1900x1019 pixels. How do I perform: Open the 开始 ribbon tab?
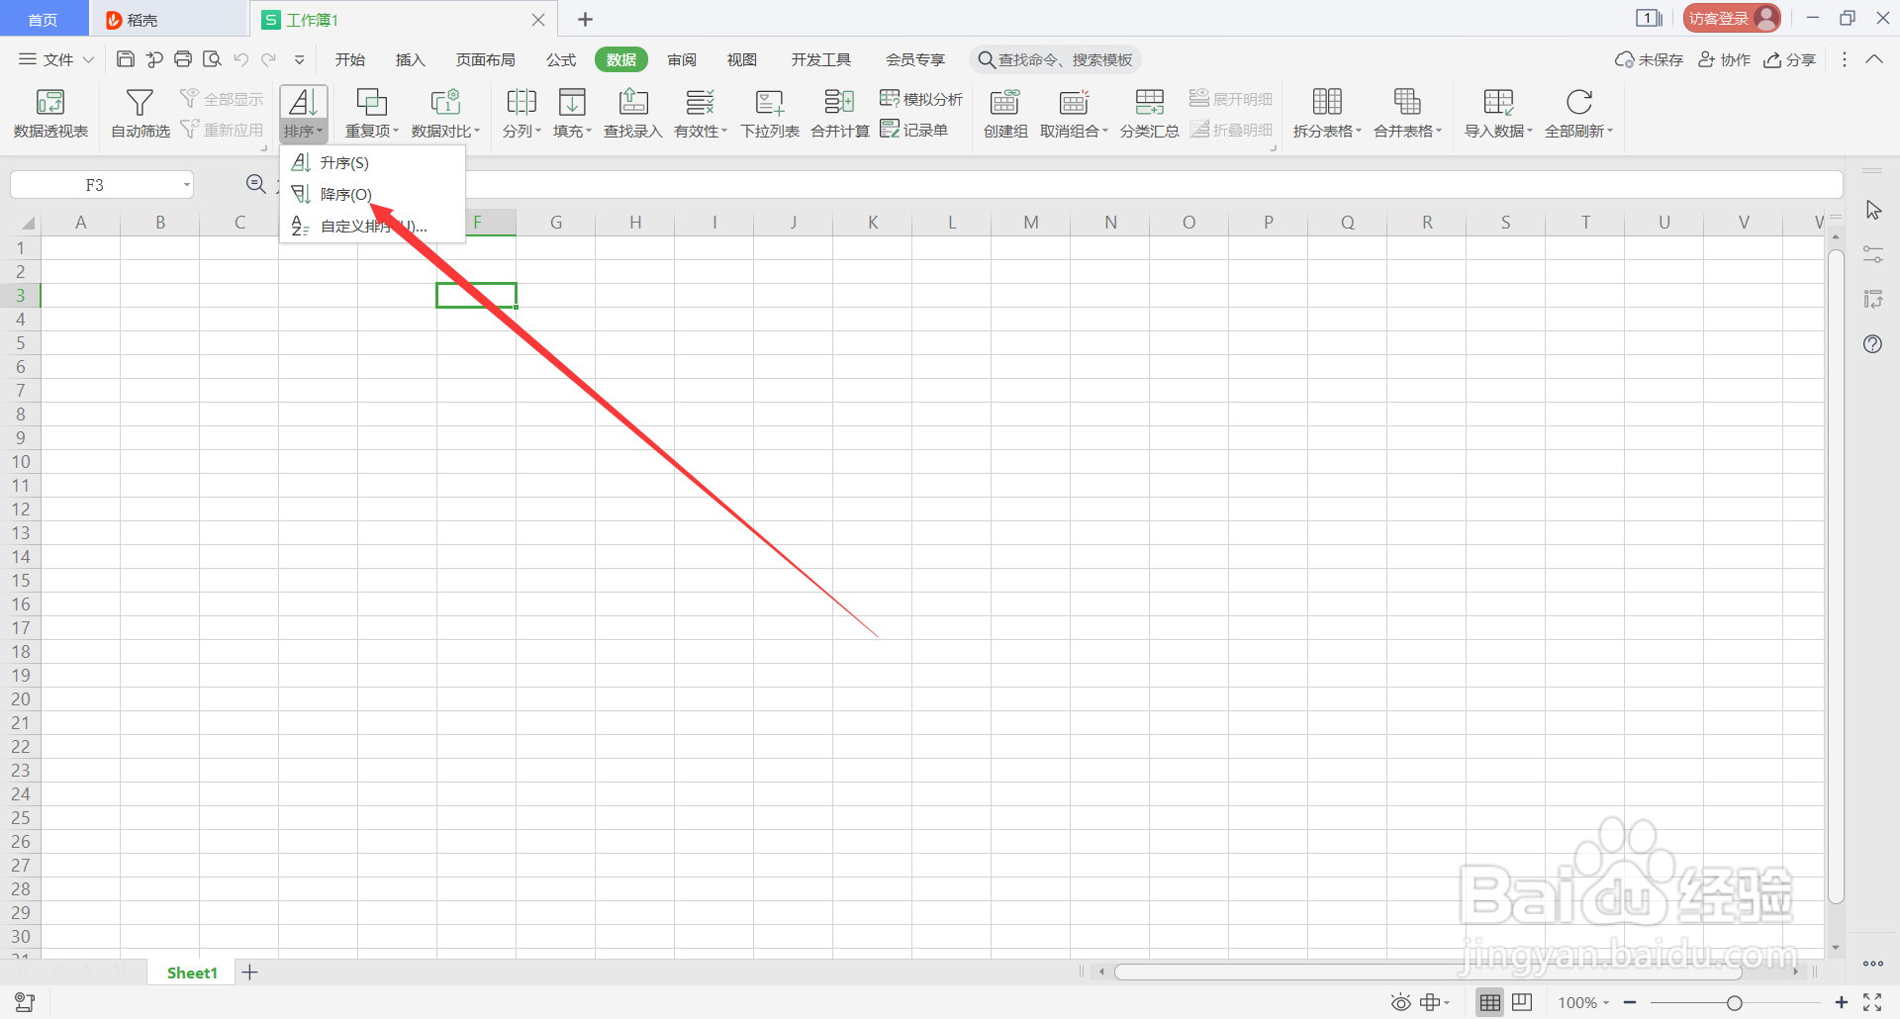(349, 59)
